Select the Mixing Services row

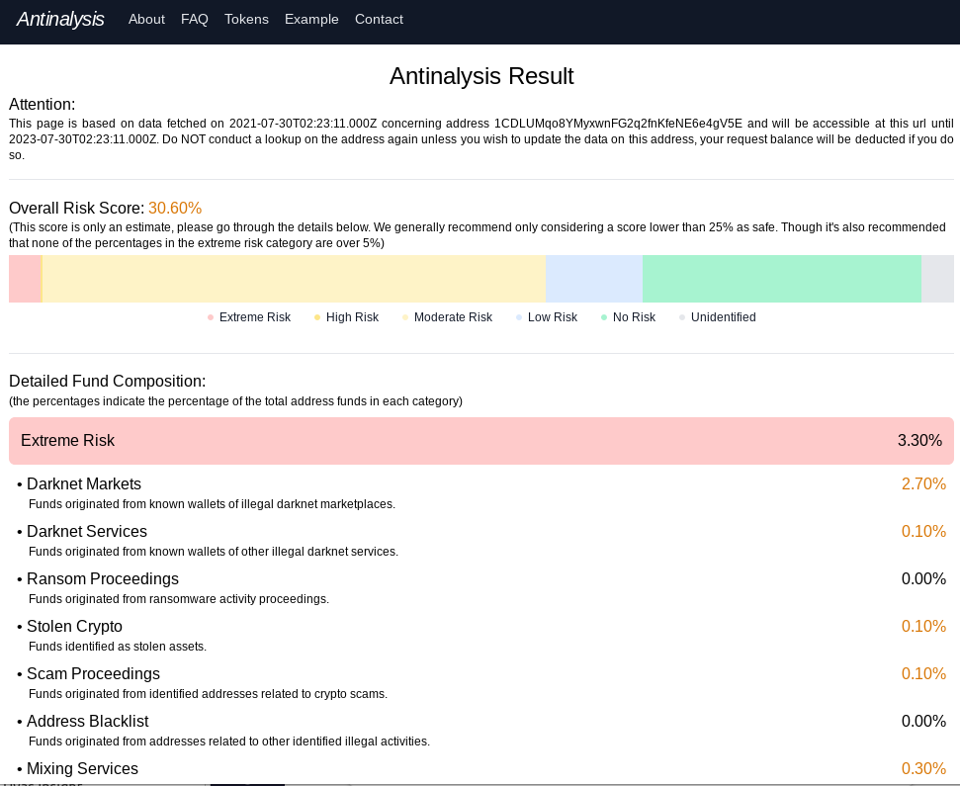[x=480, y=769]
